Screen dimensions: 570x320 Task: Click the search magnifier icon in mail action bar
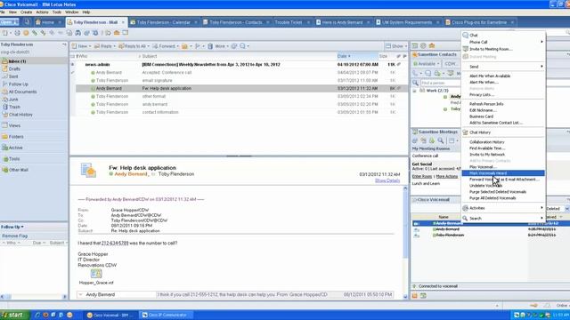point(242,46)
